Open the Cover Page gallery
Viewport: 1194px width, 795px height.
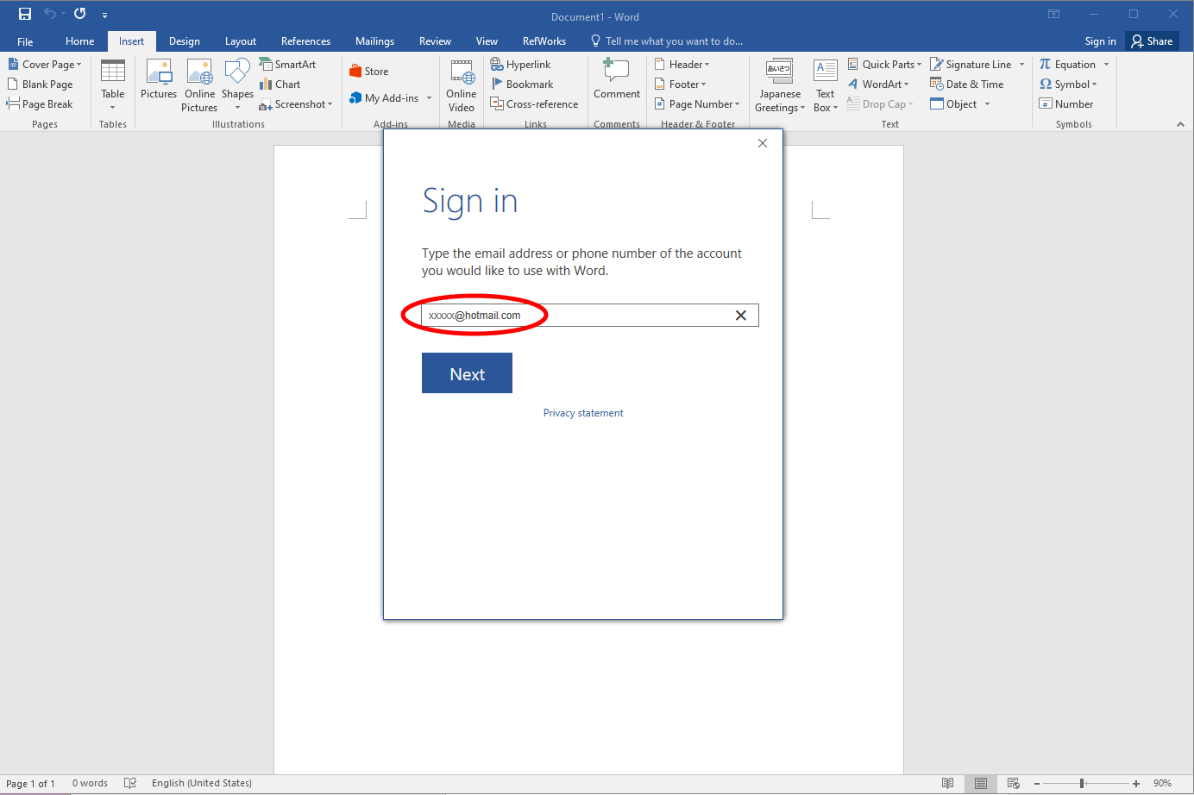(x=45, y=65)
